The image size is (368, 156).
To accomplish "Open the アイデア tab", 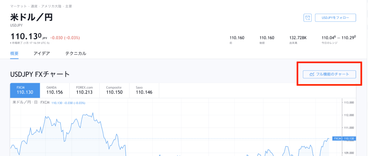I will (41, 53).
